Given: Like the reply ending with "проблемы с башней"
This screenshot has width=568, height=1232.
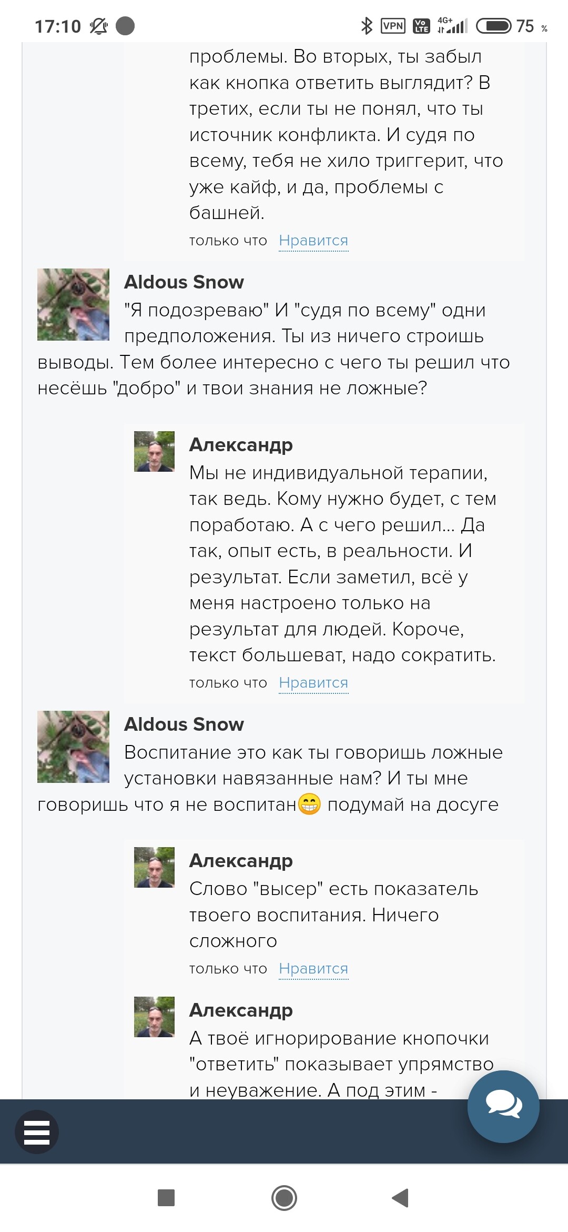Looking at the screenshot, I should [x=313, y=241].
